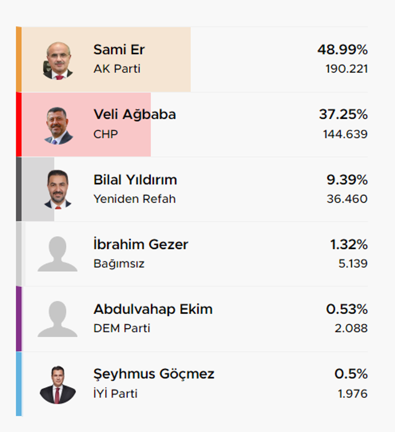Click Sami Er's candidate photo
395x432 pixels.
pyautogui.click(x=58, y=61)
